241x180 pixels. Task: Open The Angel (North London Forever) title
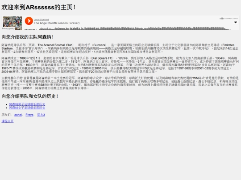57,23
